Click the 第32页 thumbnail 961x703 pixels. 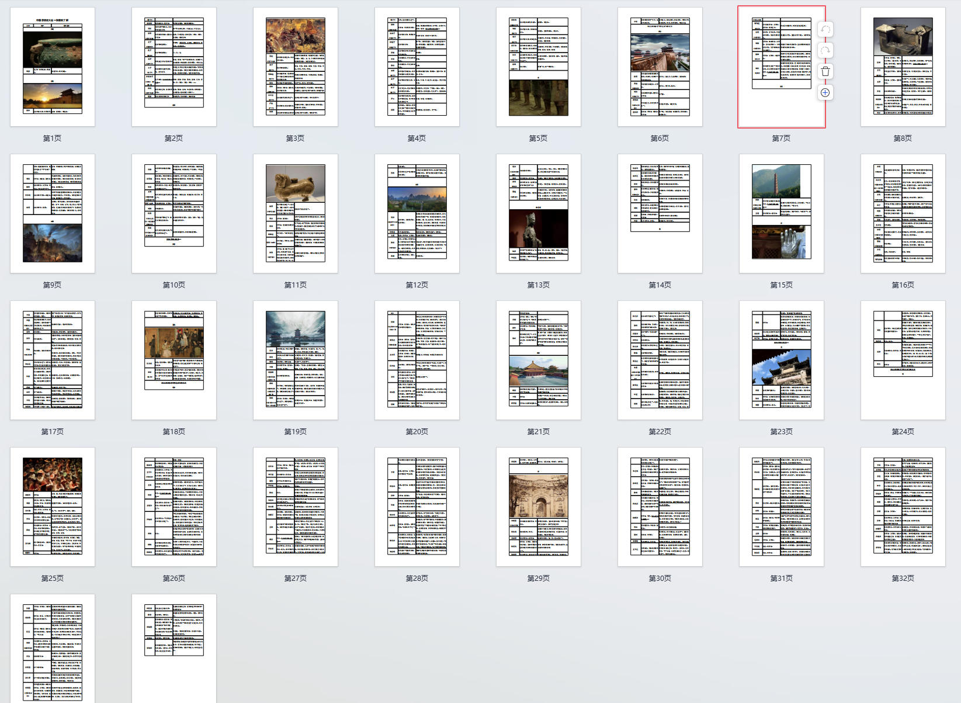point(903,507)
